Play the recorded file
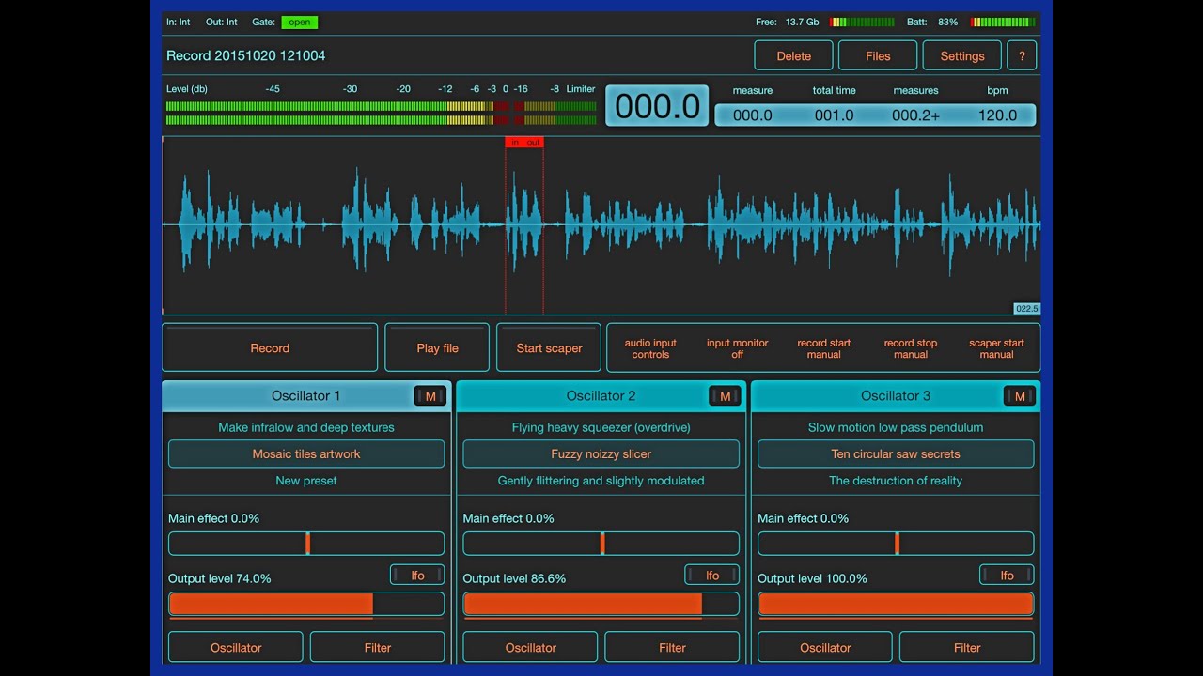Image resolution: width=1203 pixels, height=676 pixels. coord(437,347)
